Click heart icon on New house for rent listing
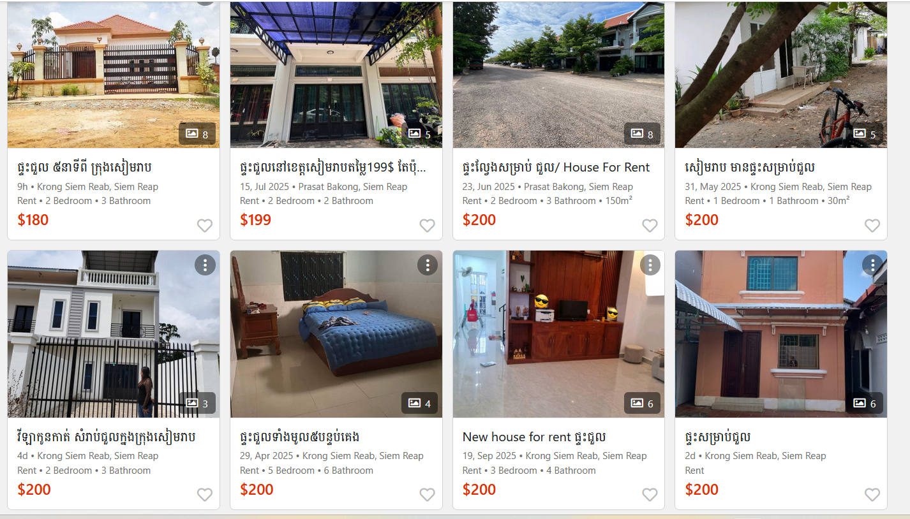The height and width of the screenshot is (519, 910). point(650,495)
